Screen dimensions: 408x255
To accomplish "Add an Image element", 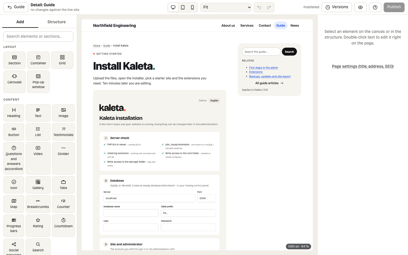I will click(x=63, y=113).
